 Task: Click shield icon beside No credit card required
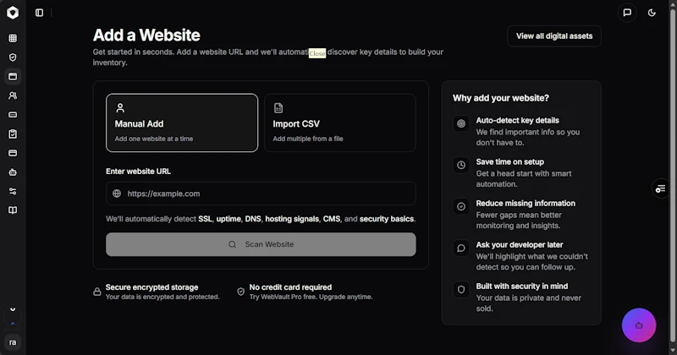point(241,292)
